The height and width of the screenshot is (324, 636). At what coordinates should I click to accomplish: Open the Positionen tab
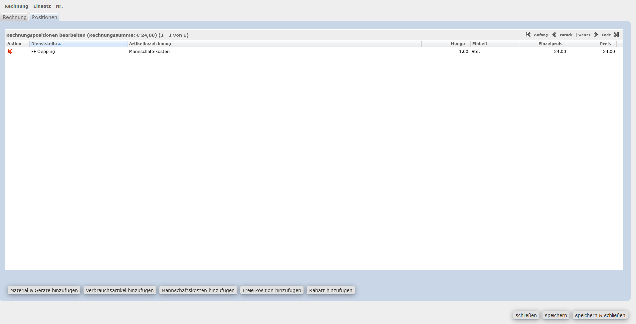(x=44, y=17)
